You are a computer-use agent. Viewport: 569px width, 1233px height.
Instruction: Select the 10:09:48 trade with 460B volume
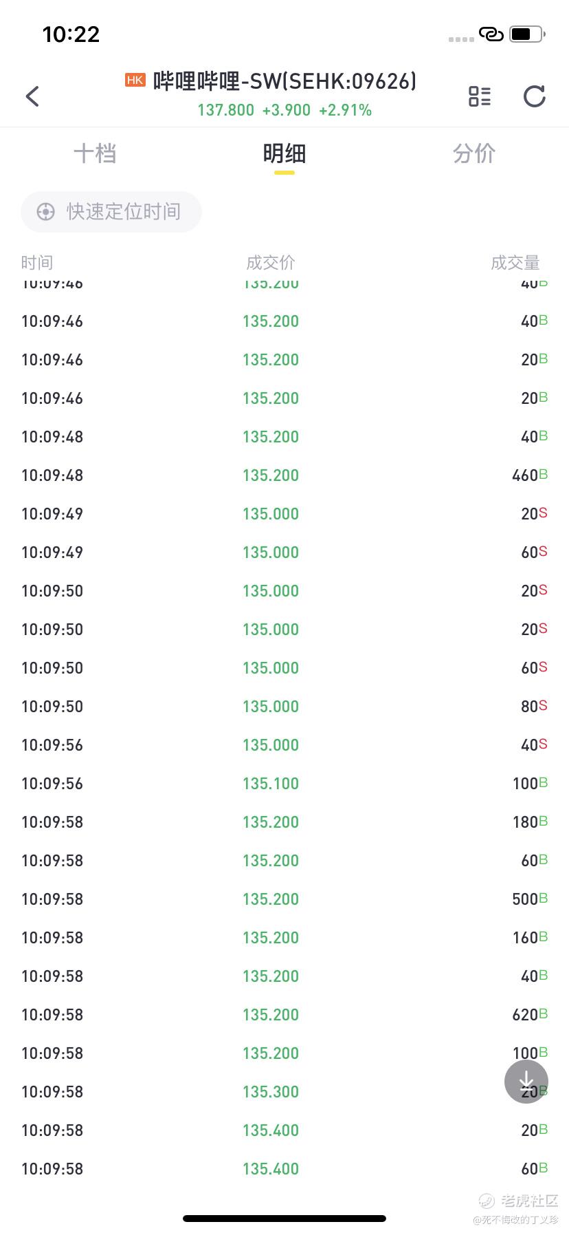pyautogui.click(x=284, y=475)
